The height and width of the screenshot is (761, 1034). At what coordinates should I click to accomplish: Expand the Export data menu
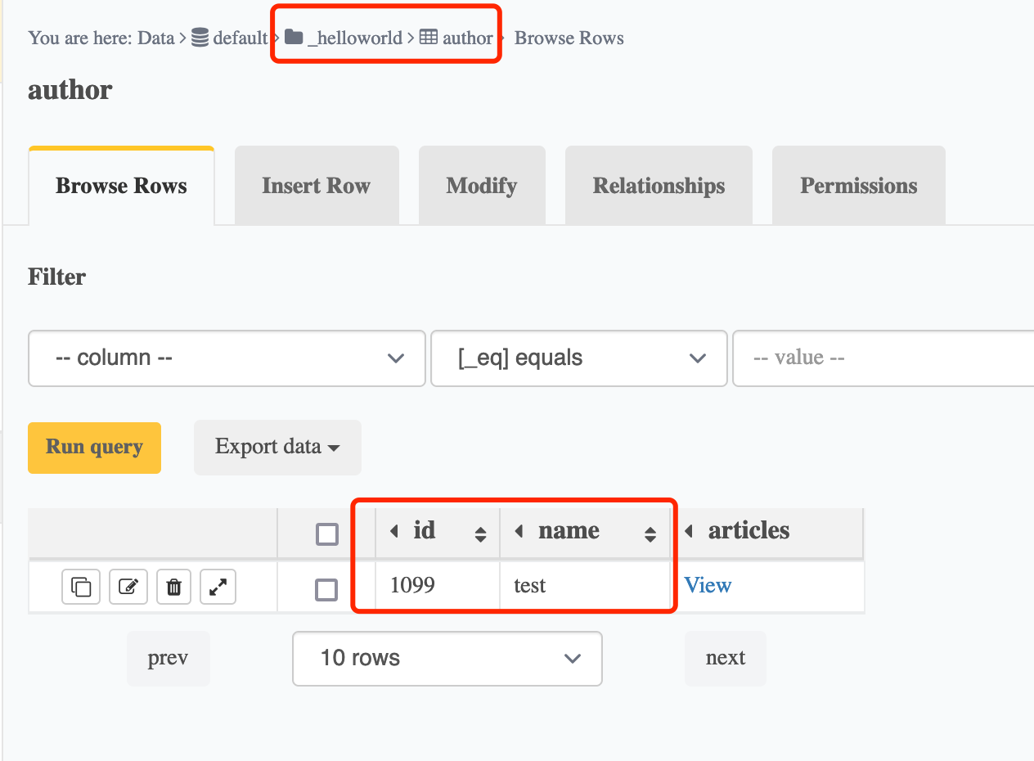click(277, 447)
